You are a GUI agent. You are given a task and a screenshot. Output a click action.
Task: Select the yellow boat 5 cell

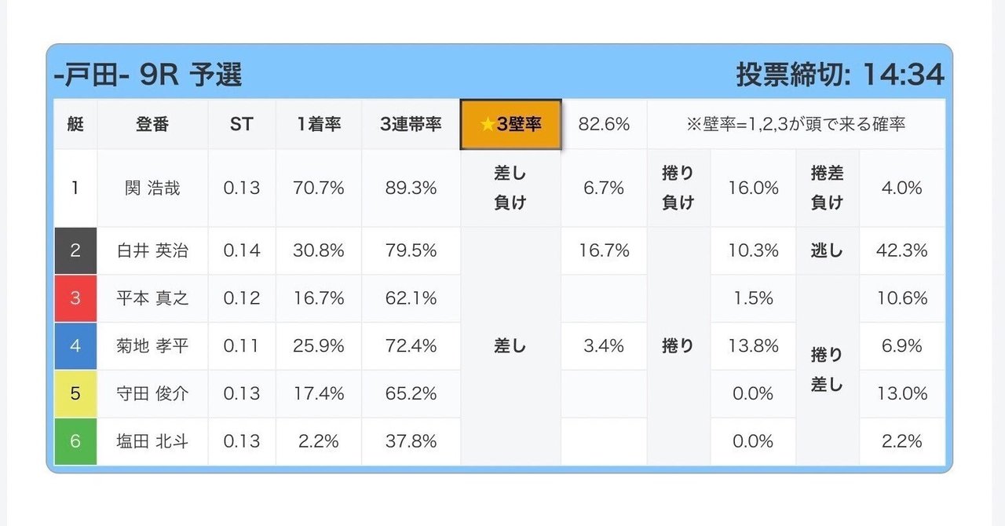coord(75,393)
